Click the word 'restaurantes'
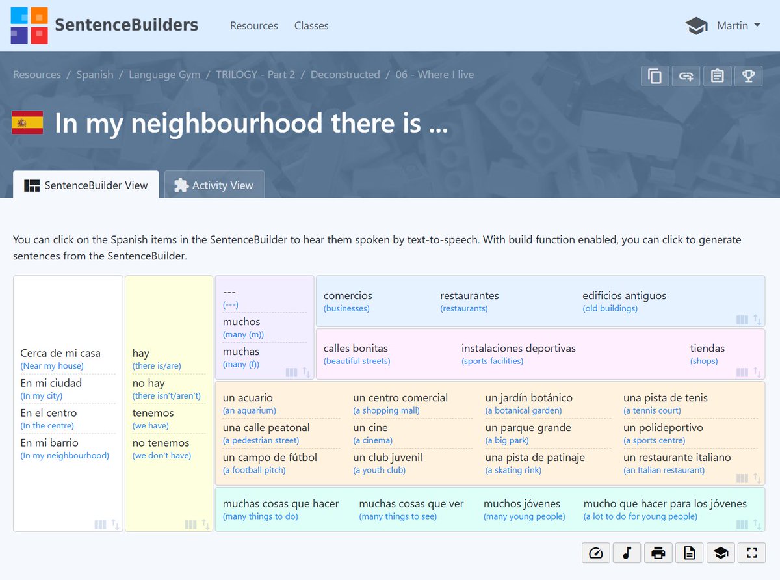The height and width of the screenshot is (580, 780). click(469, 295)
